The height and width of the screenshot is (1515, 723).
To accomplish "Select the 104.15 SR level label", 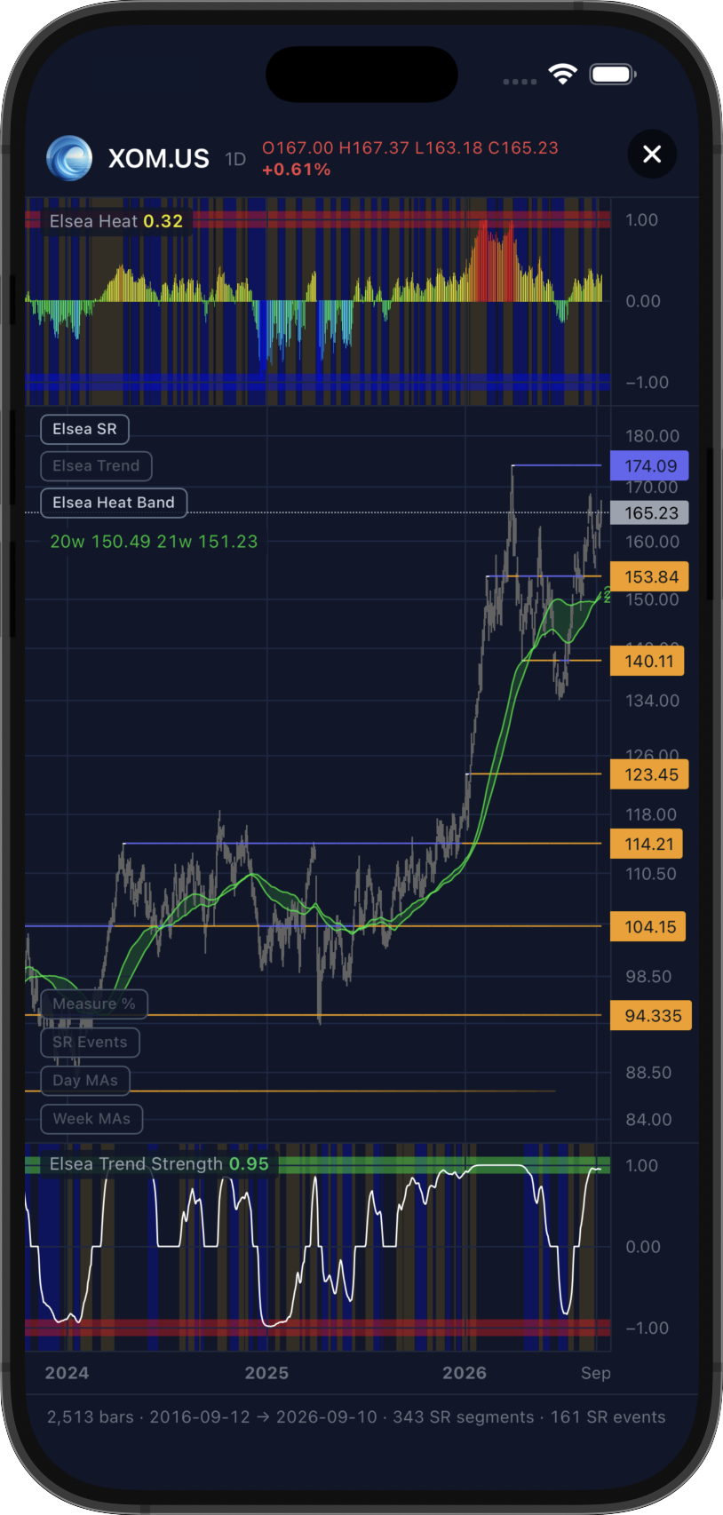I will pos(648,926).
